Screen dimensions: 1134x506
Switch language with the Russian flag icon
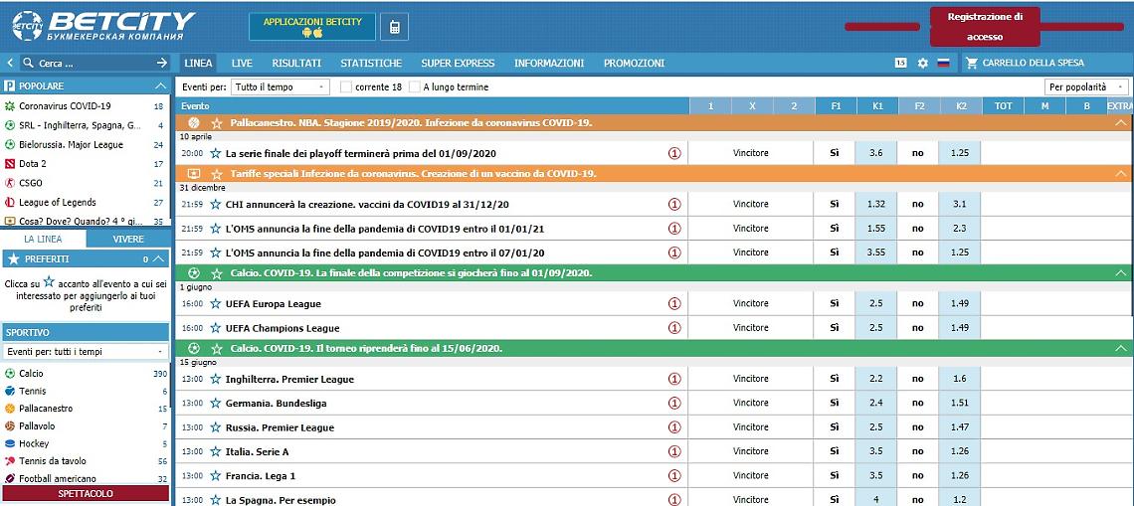(x=943, y=63)
